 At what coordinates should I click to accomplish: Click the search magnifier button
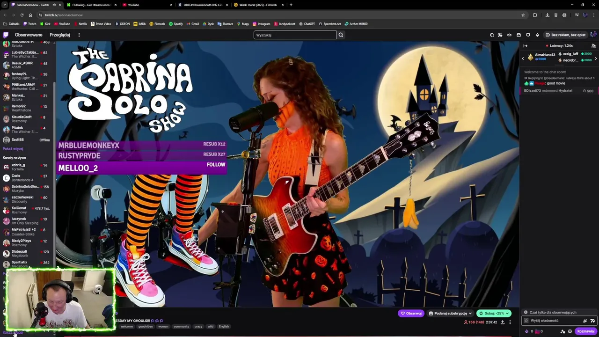coord(341,35)
